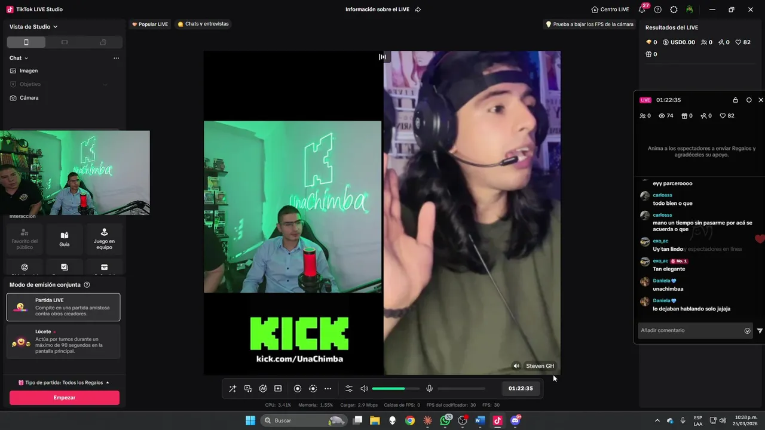Open the notifications bell with 27 badge
The width and height of the screenshot is (765, 430).
(642, 10)
